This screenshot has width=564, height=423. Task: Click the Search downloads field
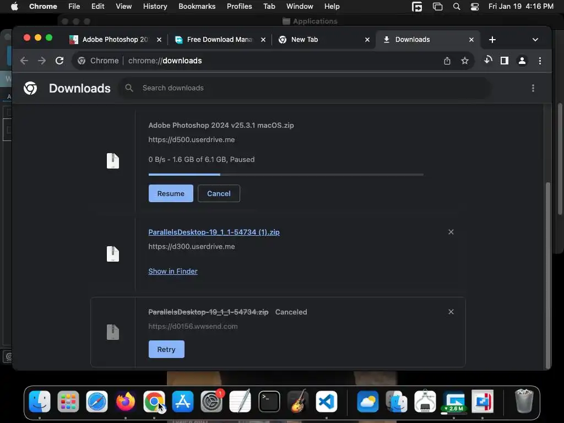tap(304, 88)
